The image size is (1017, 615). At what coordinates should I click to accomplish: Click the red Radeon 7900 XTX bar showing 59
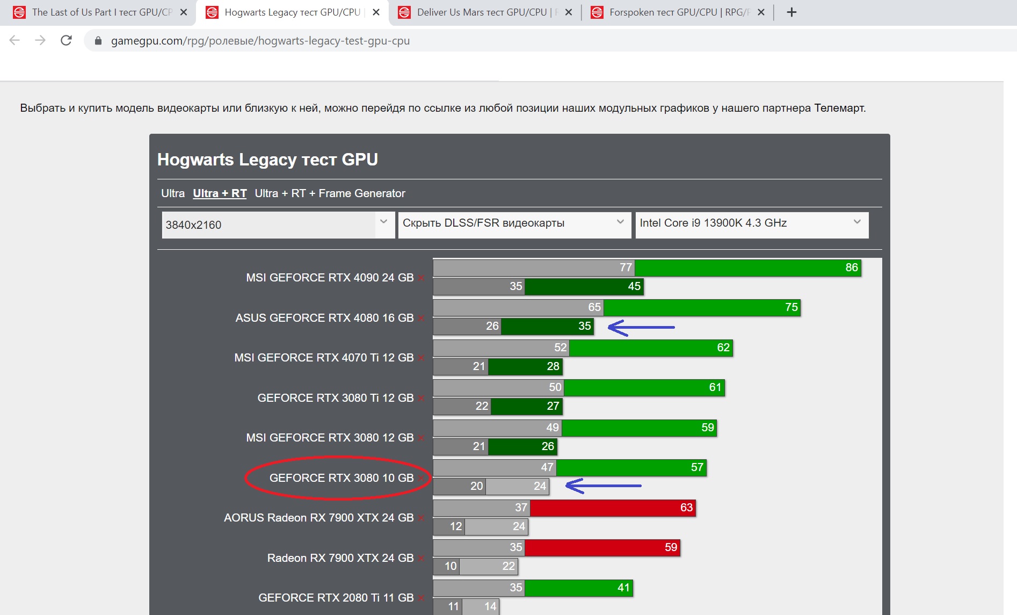click(602, 548)
